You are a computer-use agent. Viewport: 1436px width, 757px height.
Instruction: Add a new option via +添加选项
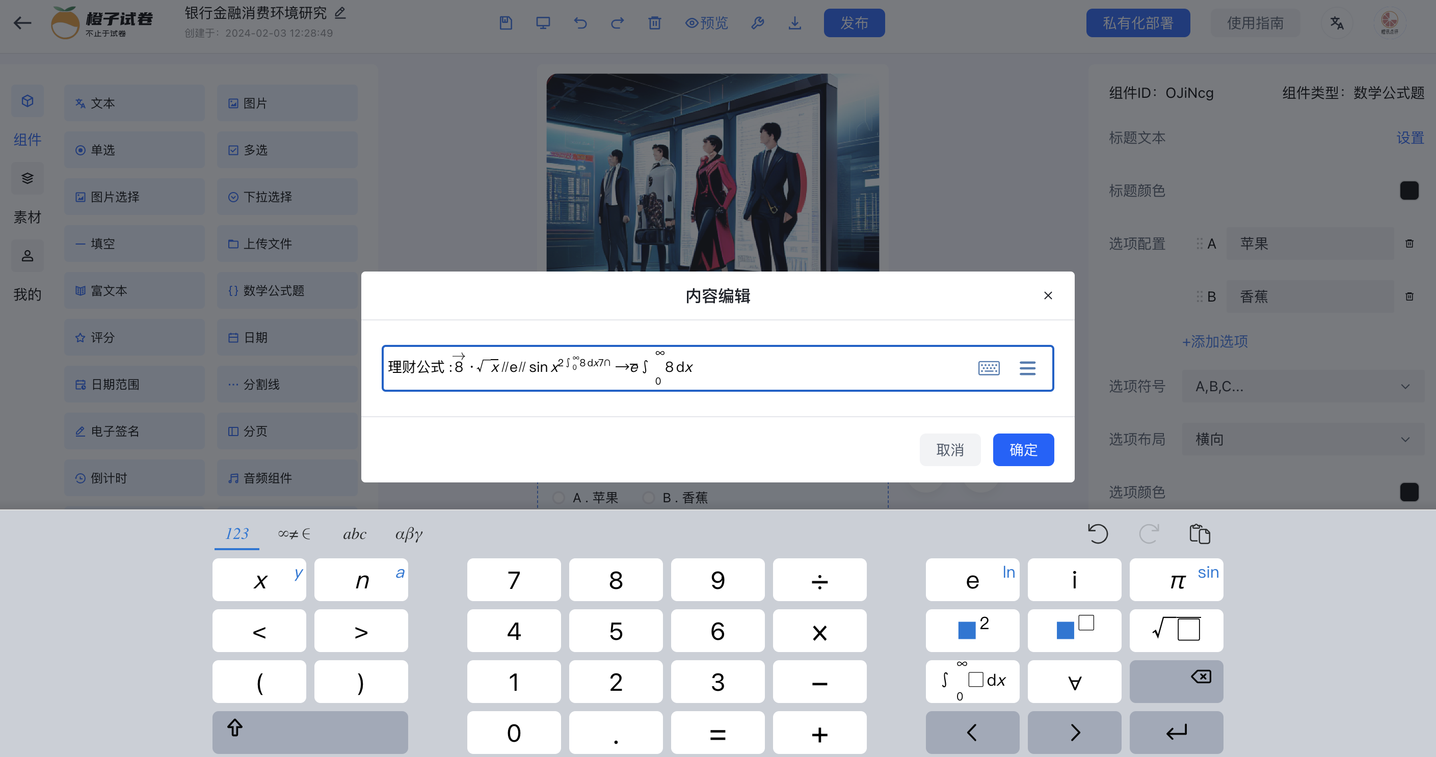click(x=1215, y=342)
